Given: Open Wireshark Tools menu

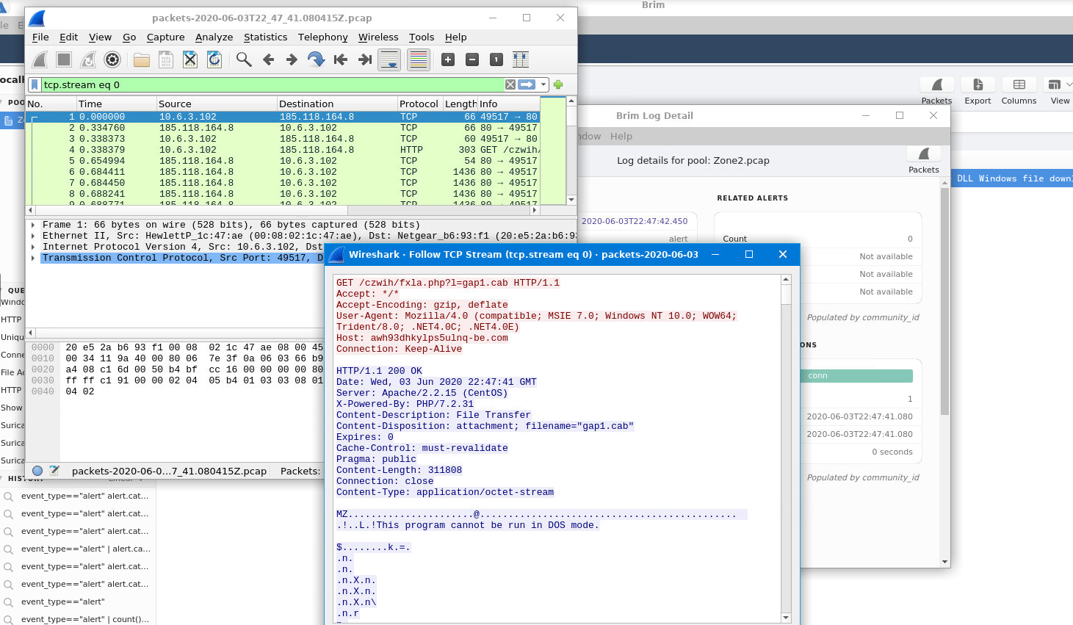Looking at the screenshot, I should click(x=422, y=37).
